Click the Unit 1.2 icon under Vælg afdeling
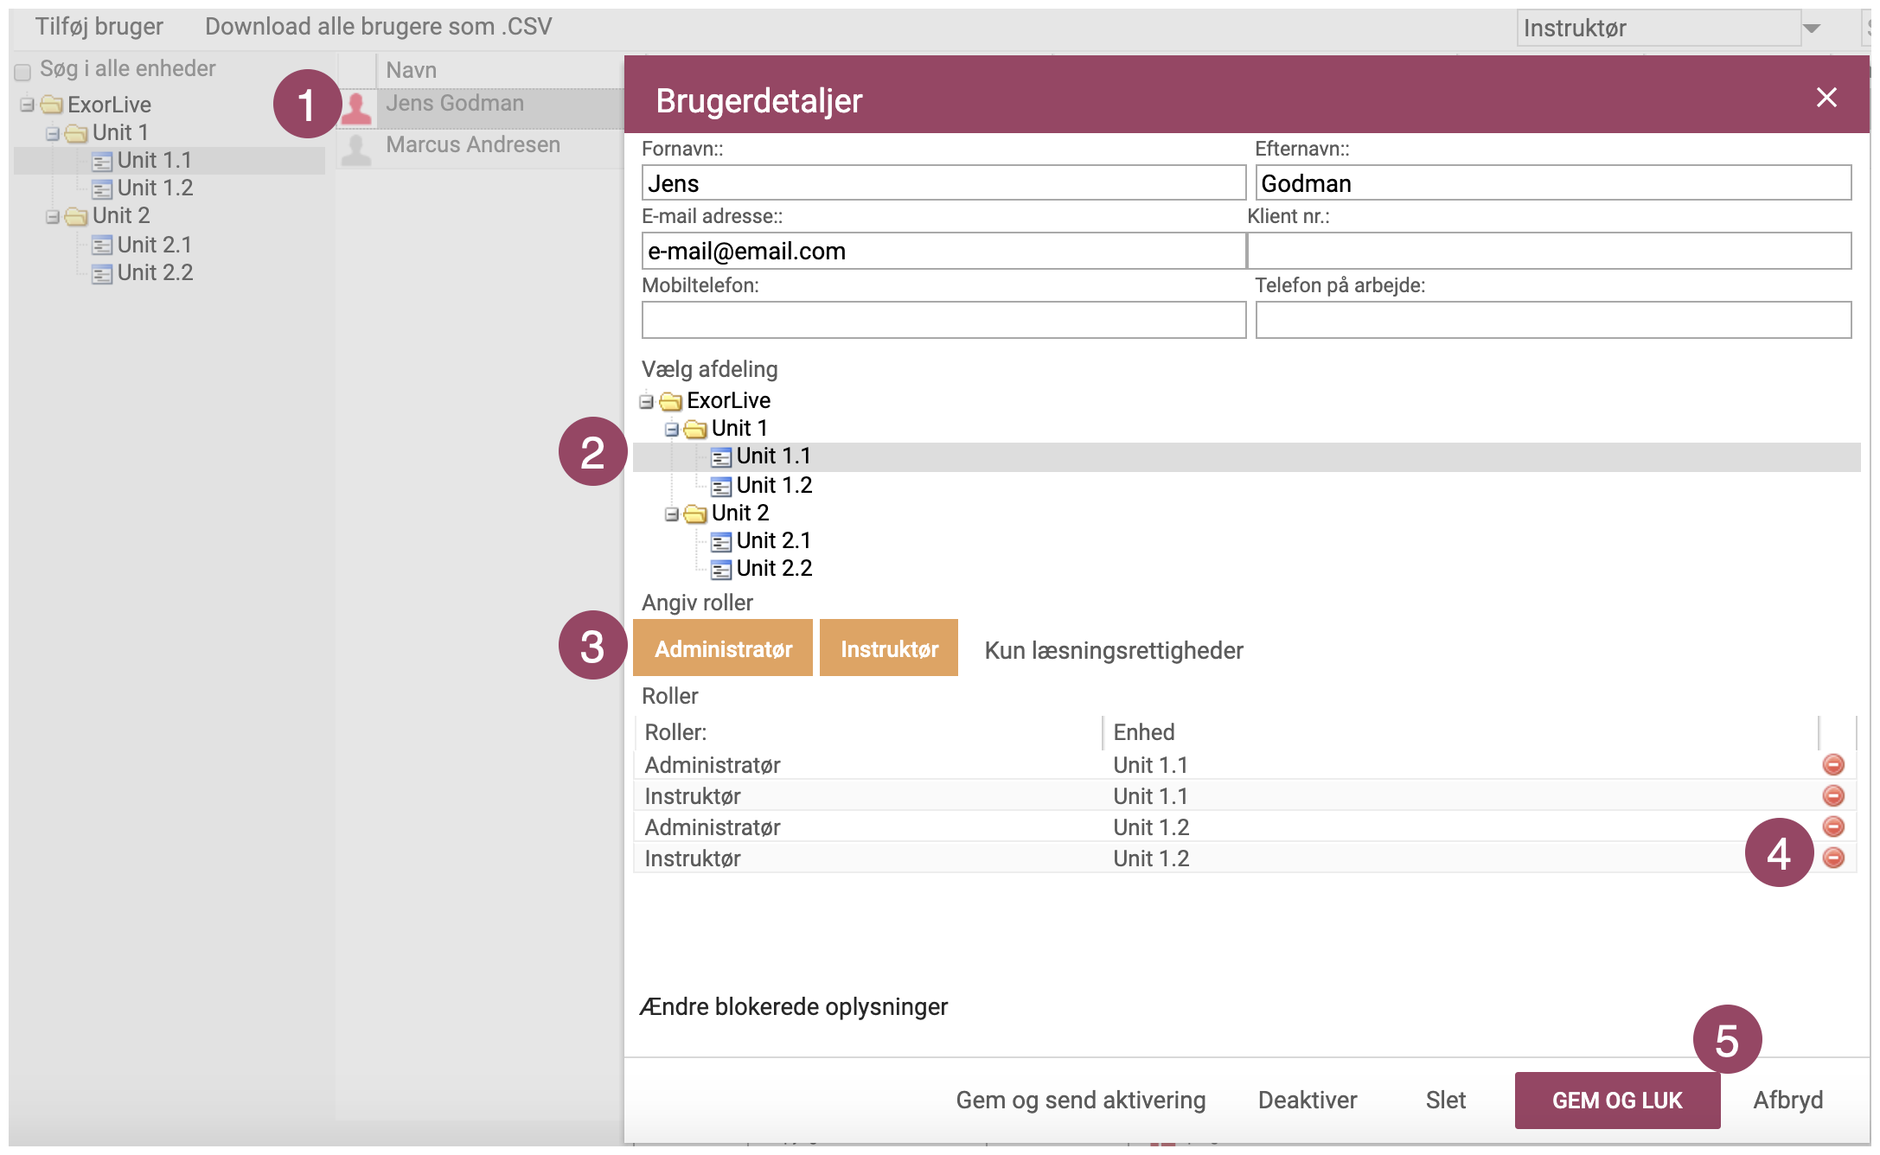Screen dimensions: 1880x1155 coord(721,486)
